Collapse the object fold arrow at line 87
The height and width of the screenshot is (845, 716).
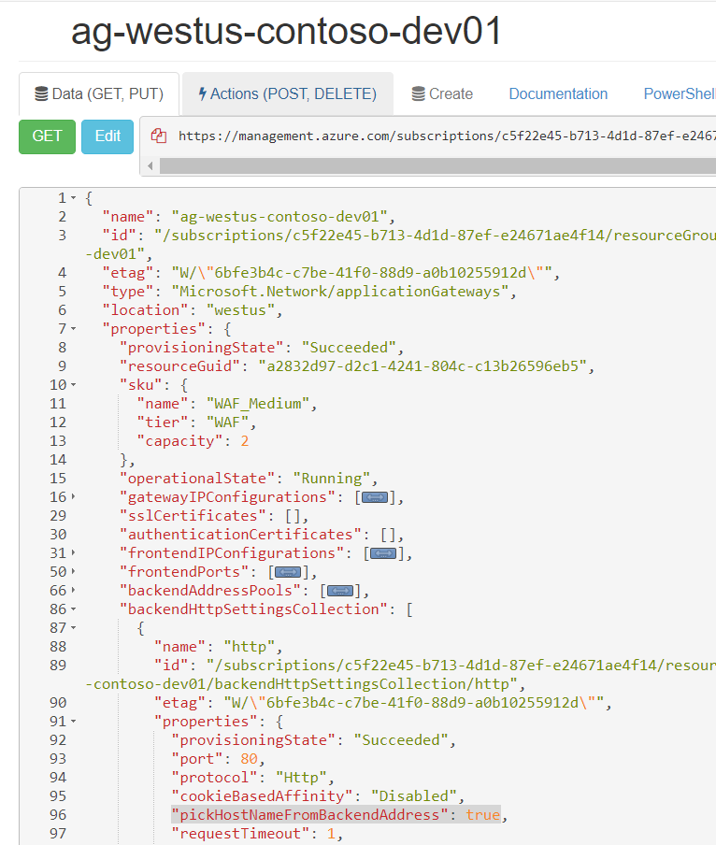(x=73, y=628)
